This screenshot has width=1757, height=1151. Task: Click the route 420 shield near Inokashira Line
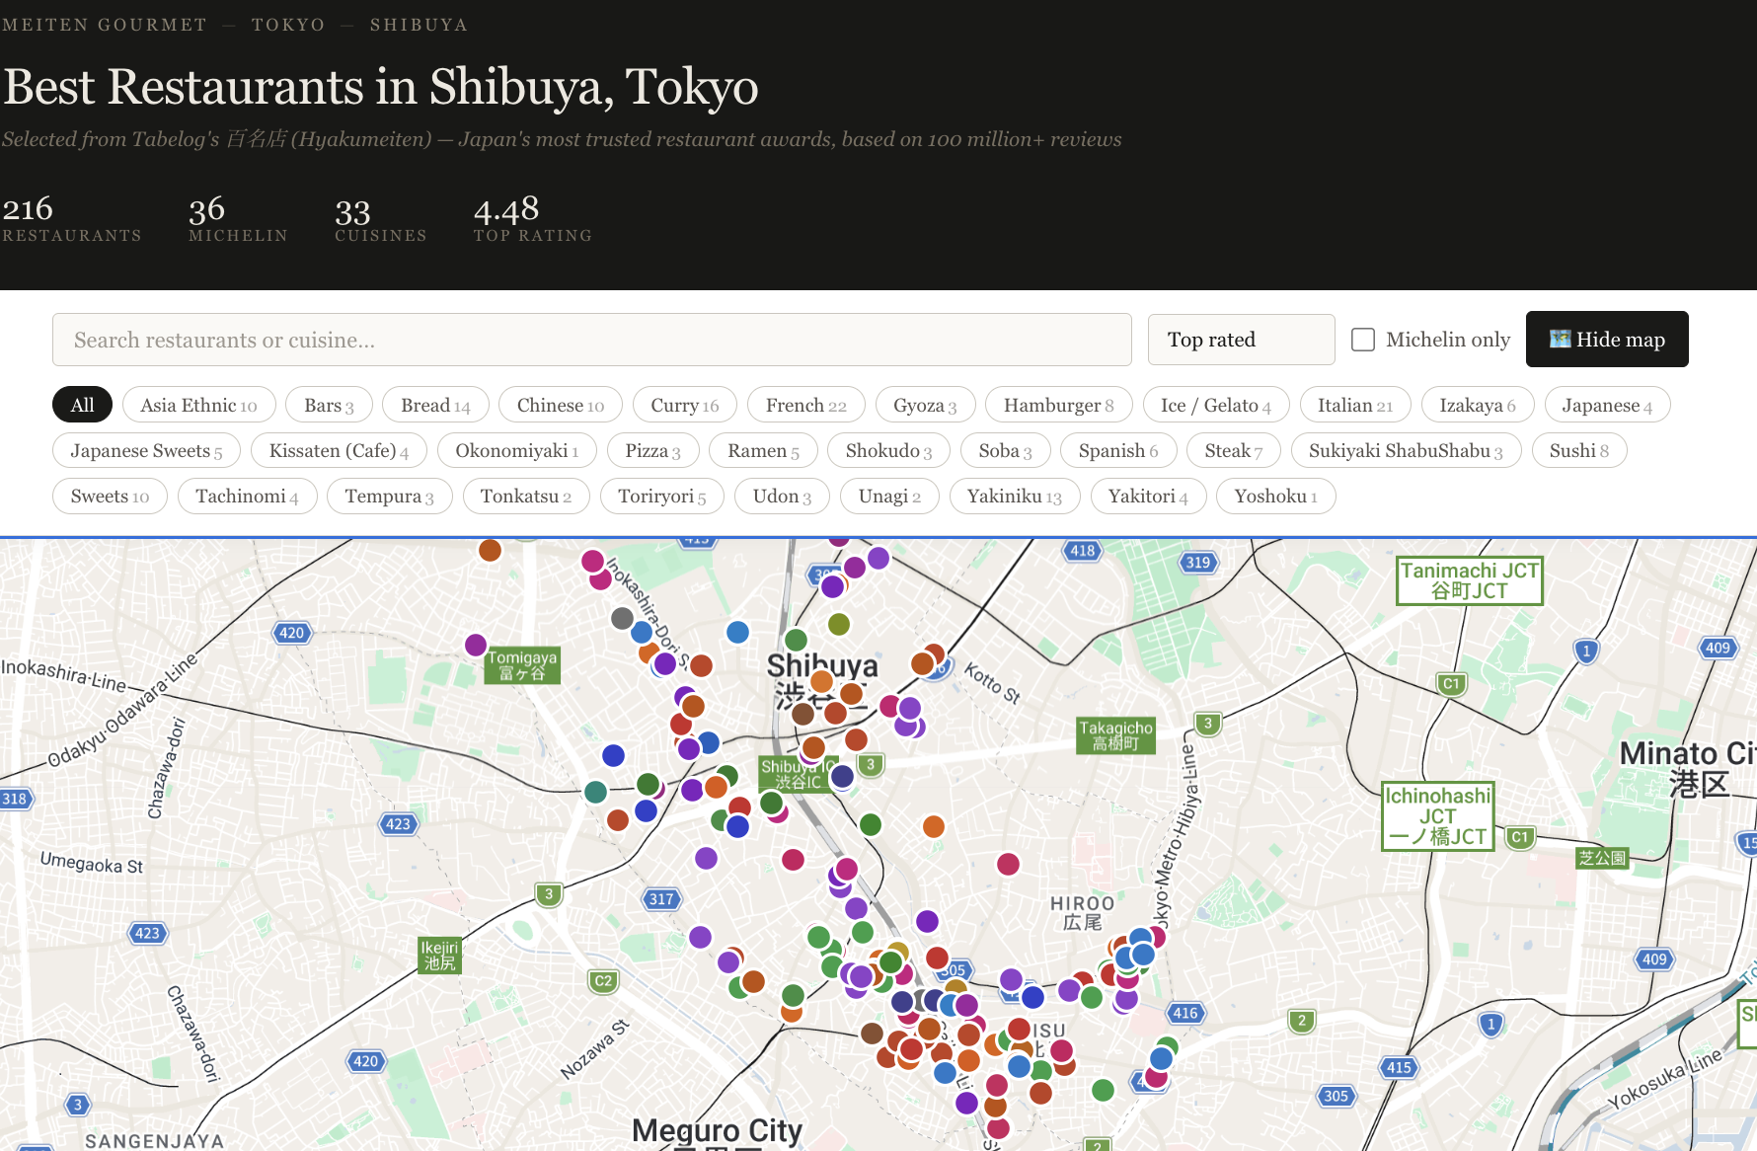(x=291, y=633)
